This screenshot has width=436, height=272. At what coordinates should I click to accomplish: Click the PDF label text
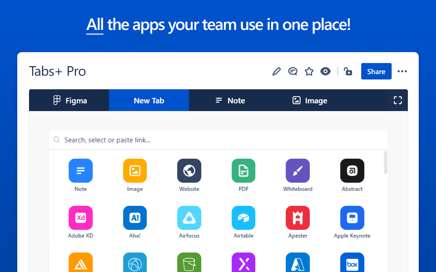pos(243,189)
